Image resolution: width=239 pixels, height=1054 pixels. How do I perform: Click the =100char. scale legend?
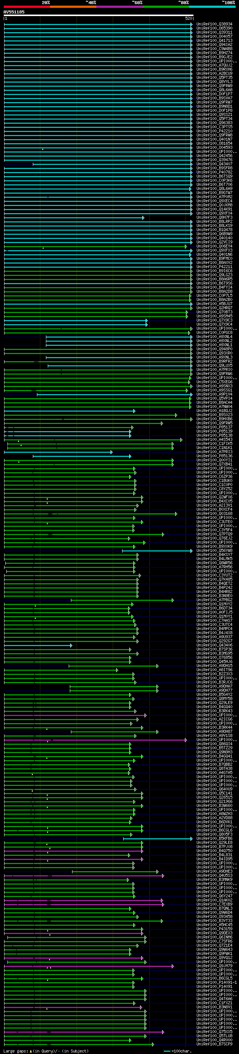click(x=177, y=1051)
